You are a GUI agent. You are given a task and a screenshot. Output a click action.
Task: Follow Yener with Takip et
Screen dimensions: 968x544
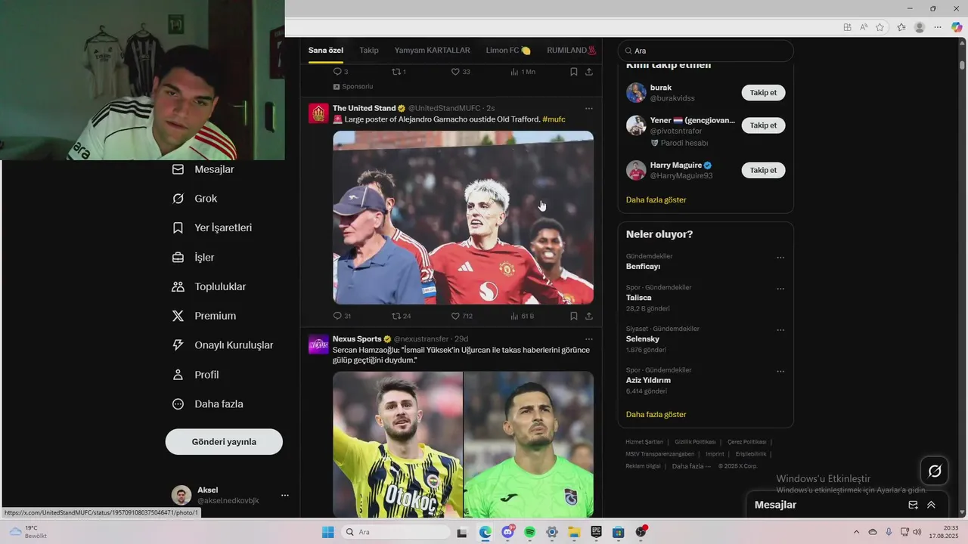[763, 125]
